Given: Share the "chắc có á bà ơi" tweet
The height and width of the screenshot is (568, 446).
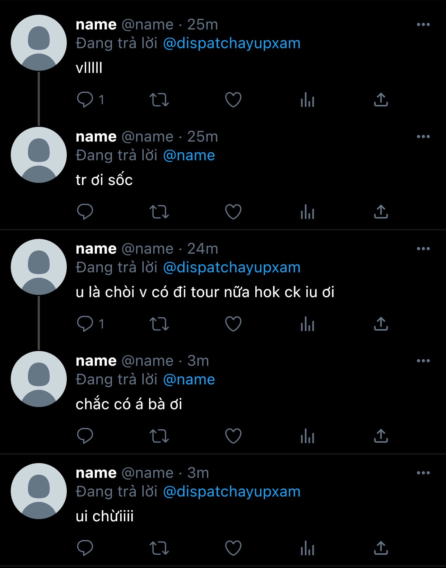Looking at the screenshot, I should 381,436.
